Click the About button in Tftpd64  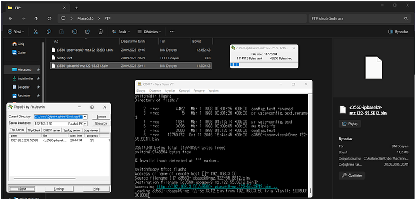[22, 189]
